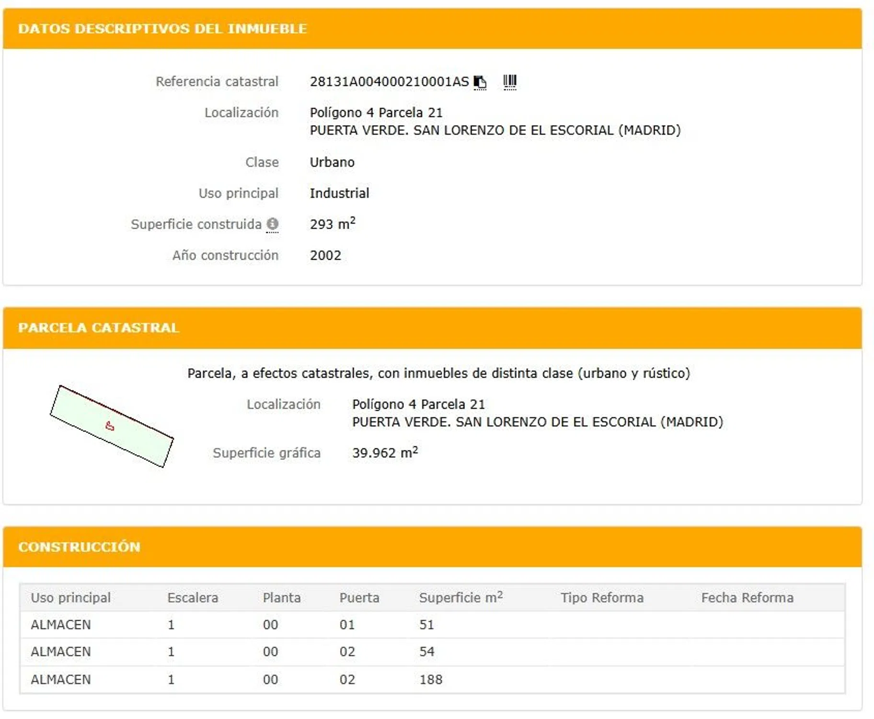Copy the cadastral reference with the copy icon
The width and height of the screenshot is (874, 719).
coord(480,82)
